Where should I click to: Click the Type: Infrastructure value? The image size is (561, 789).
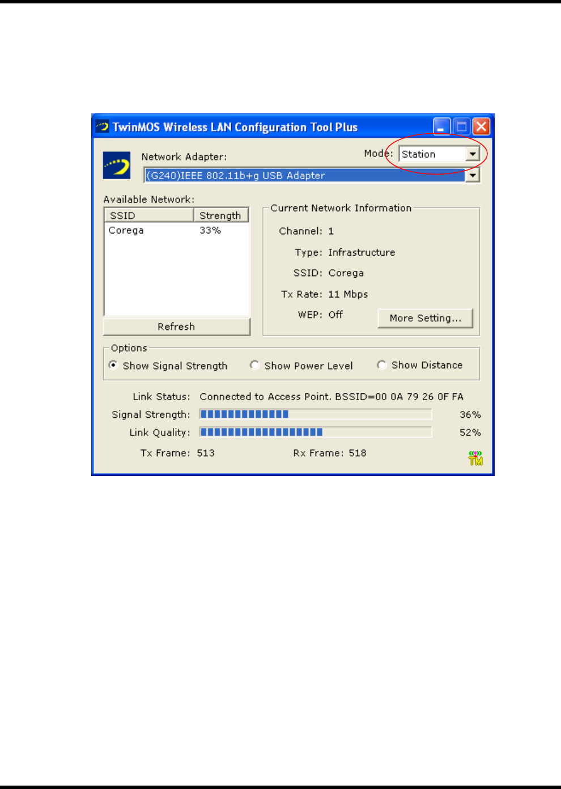pyautogui.click(x=362, y=252)
